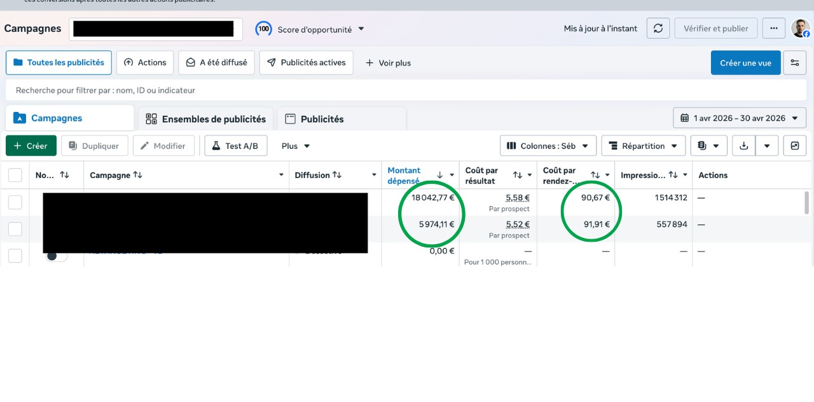Sort the Coût par rendez-vous column
This screenshot has height=402, width=814.
(x=595, y=175)
